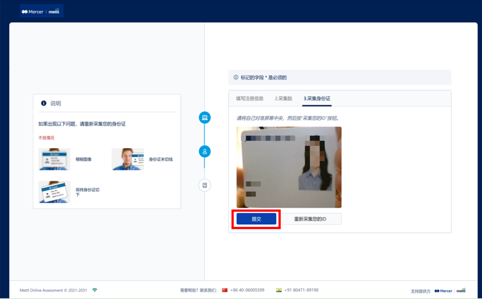Viewport: 482px width, 299px height.
Task: Click the +91 80471-89190 phone number
Action: pyautogui.click(x=301, y=290)
